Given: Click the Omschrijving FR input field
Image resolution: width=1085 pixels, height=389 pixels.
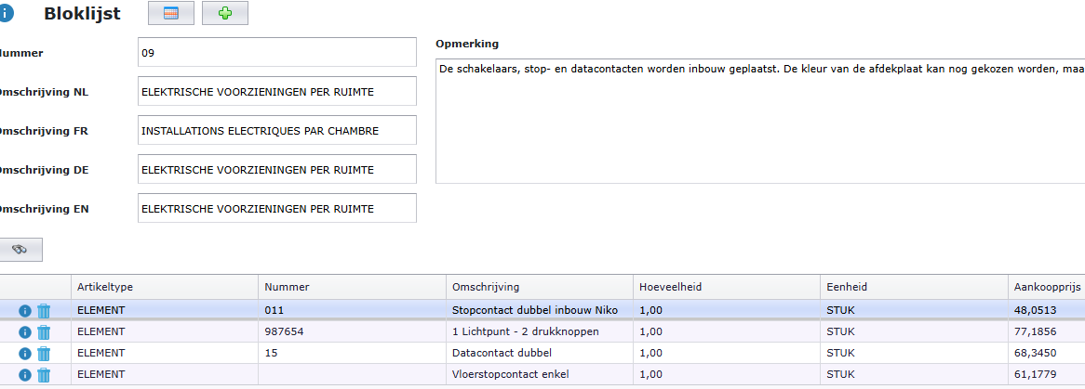Looking at the screenshot, I should tap(276, 131).
